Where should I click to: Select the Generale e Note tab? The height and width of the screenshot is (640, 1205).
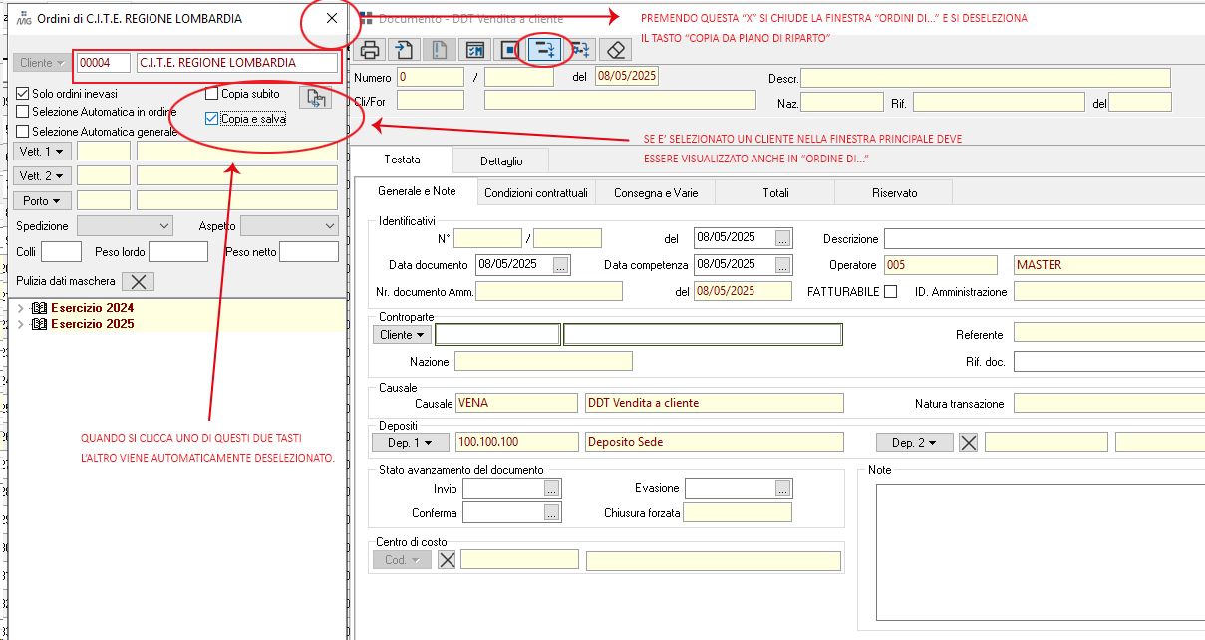point(417,192)
